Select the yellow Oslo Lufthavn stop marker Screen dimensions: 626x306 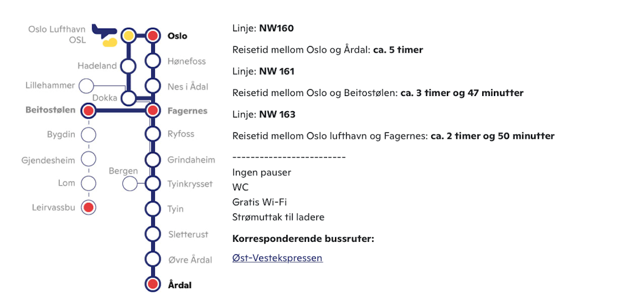[x=129, y=36]
